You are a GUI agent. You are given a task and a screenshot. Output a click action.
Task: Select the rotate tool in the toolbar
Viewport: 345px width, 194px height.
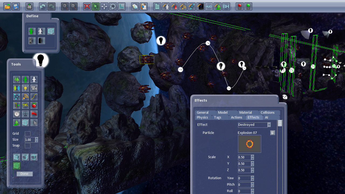pyautogui.click(x=113, y=6)
